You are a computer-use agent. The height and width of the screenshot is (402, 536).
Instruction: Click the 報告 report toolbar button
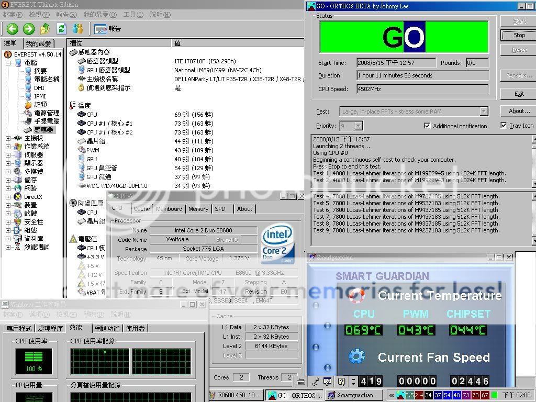click(x=108, y=29)
